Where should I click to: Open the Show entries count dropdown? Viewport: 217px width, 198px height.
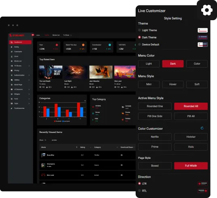[47, 140]
